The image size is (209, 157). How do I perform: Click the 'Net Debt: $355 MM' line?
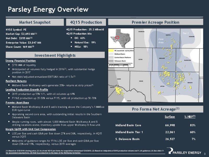(x=19, y=38)
